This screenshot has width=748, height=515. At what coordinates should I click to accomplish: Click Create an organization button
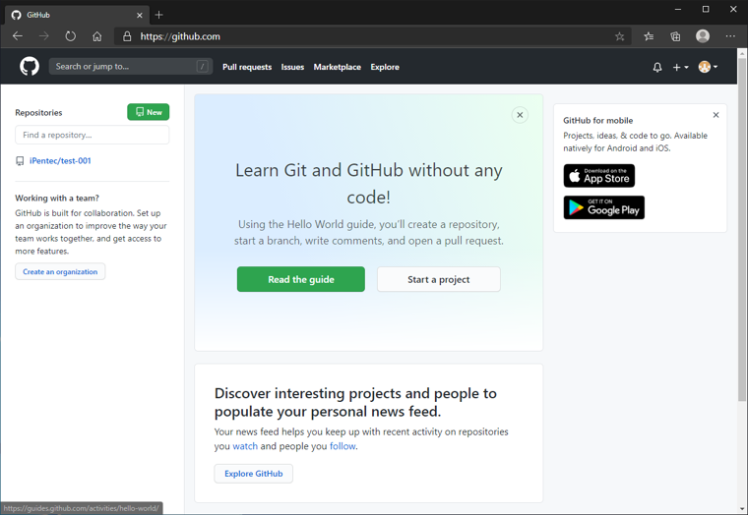click(x=60, y=271)
